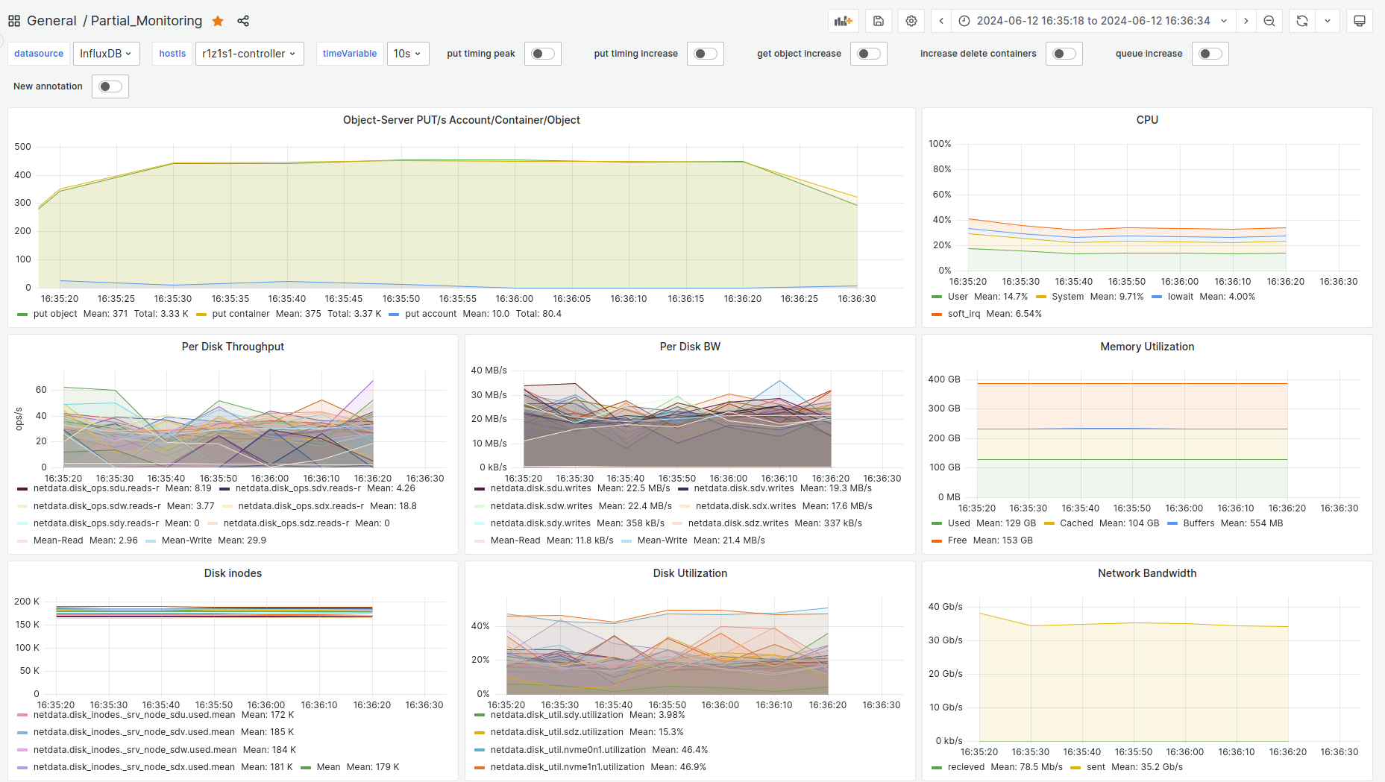
Task: Toggle the get object increase annotation
Action: (x=869, y=54)
